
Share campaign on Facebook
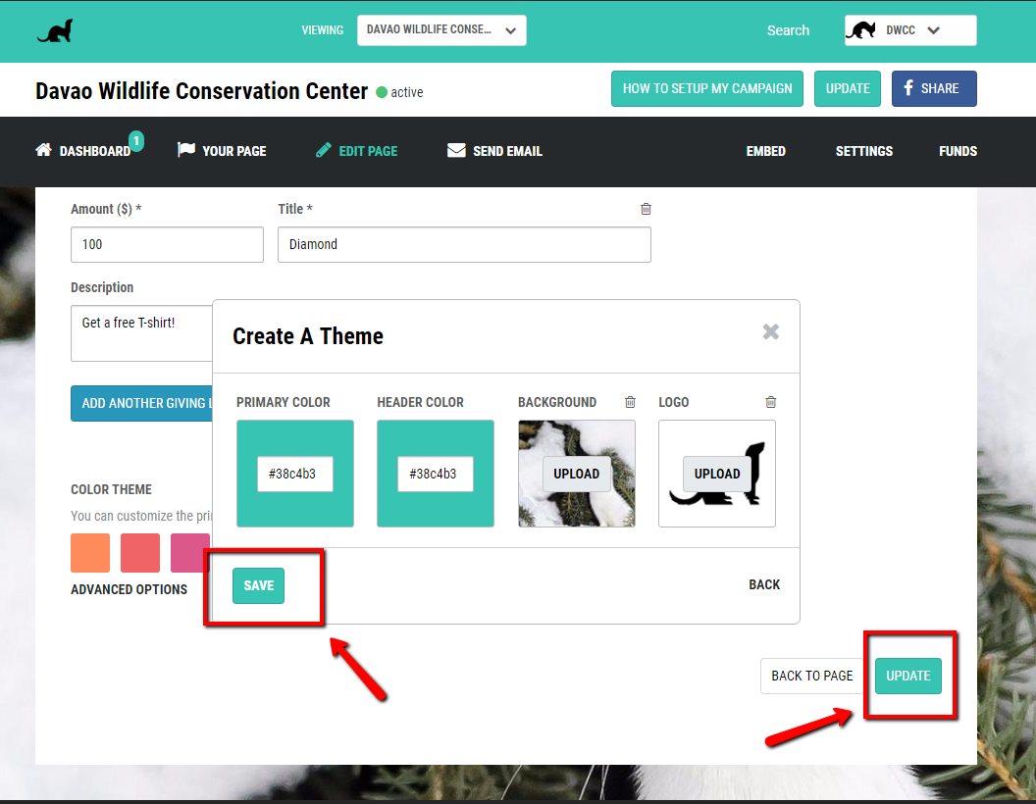(934, 88)
